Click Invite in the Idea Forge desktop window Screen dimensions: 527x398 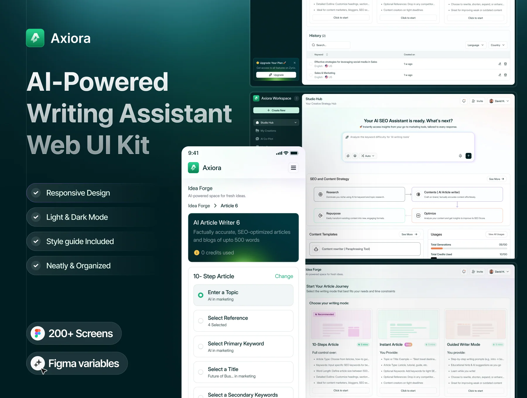[x=477, y=272]
